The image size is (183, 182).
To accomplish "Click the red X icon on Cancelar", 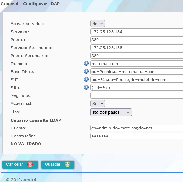I will click(x=30, y=164).
